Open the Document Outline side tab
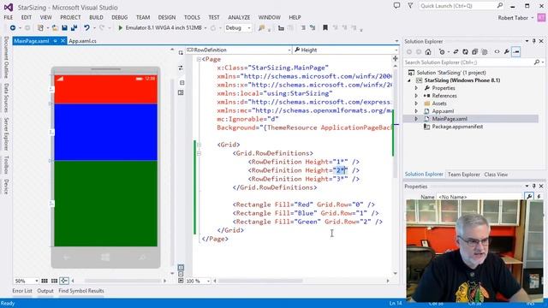548x308 pixels. pos(6,57)
